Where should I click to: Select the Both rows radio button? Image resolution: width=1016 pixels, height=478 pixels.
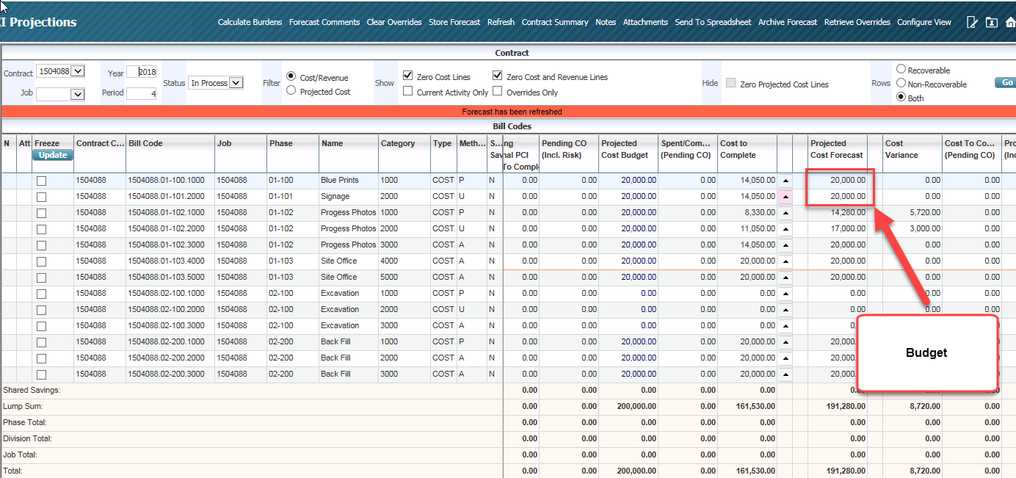click(x=901, y=97)
